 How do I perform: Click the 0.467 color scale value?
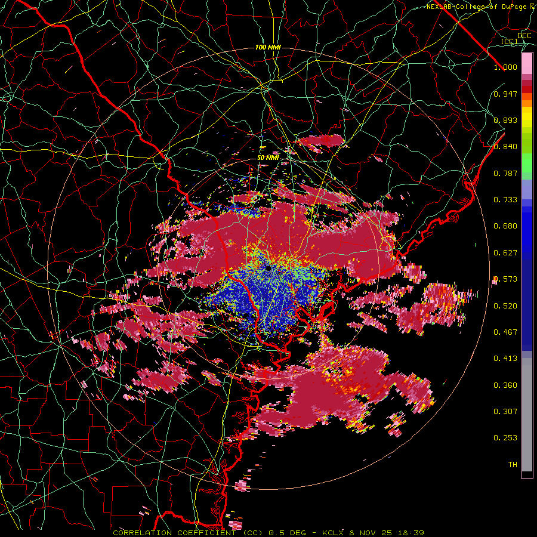tap(505, 332)
